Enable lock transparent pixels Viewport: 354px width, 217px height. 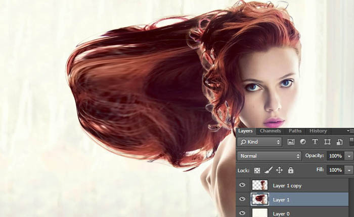point(257,170)
